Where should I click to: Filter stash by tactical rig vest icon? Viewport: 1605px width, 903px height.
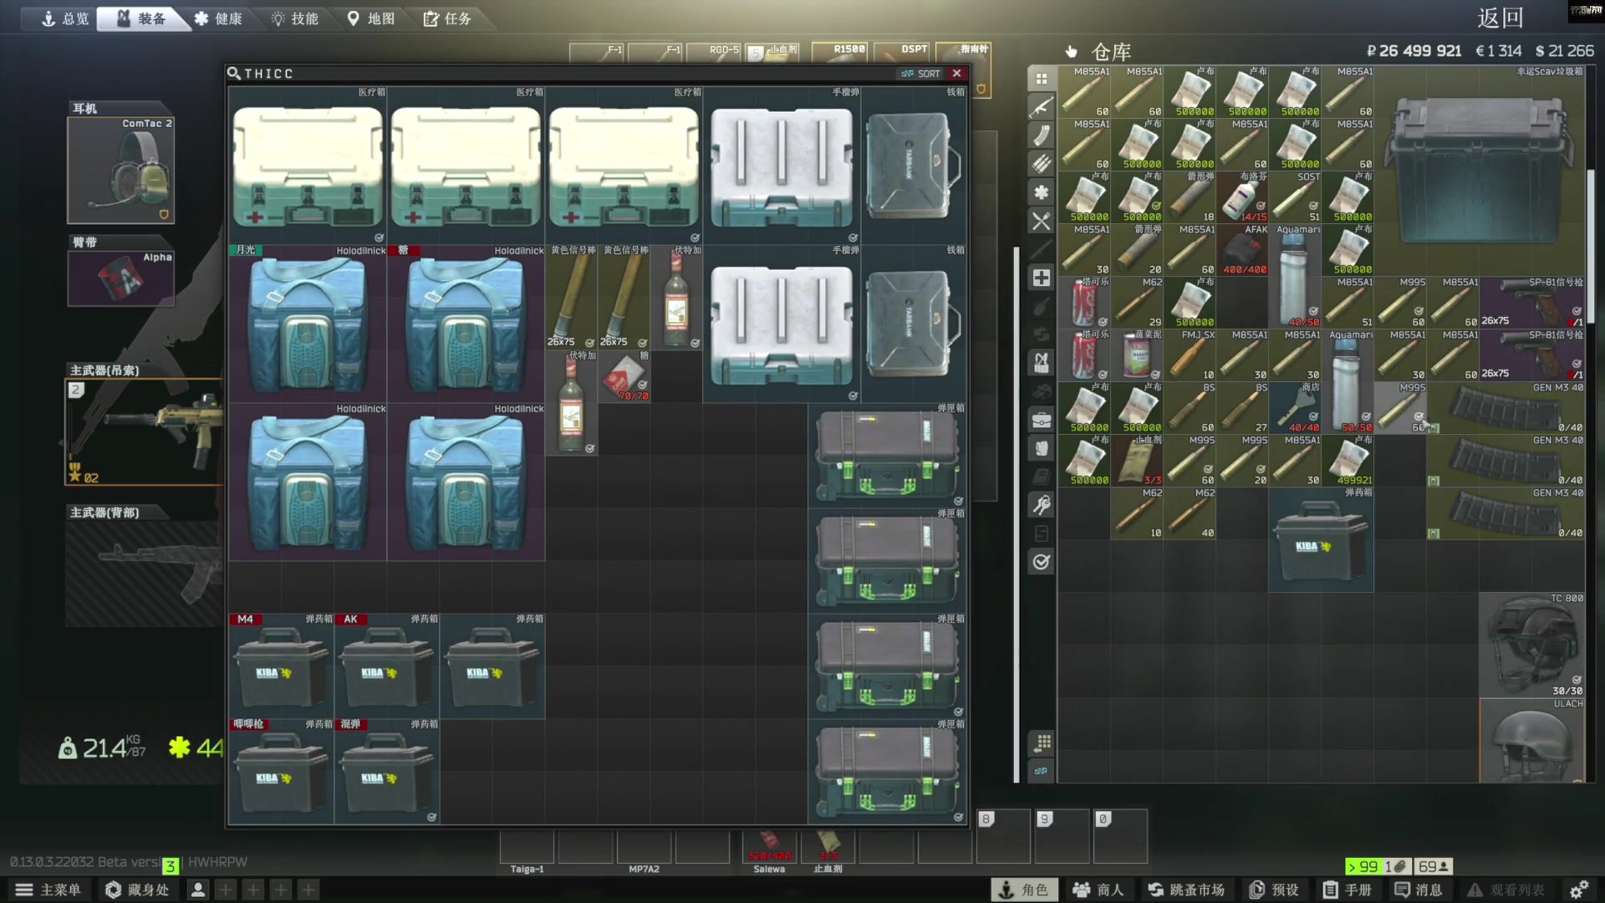(1042, 363)
